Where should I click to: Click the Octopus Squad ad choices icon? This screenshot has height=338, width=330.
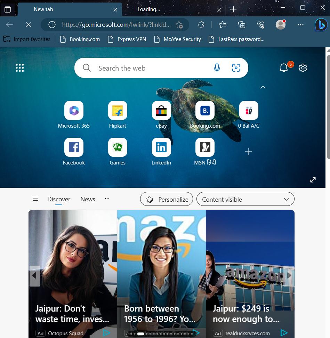click(106, 333)
